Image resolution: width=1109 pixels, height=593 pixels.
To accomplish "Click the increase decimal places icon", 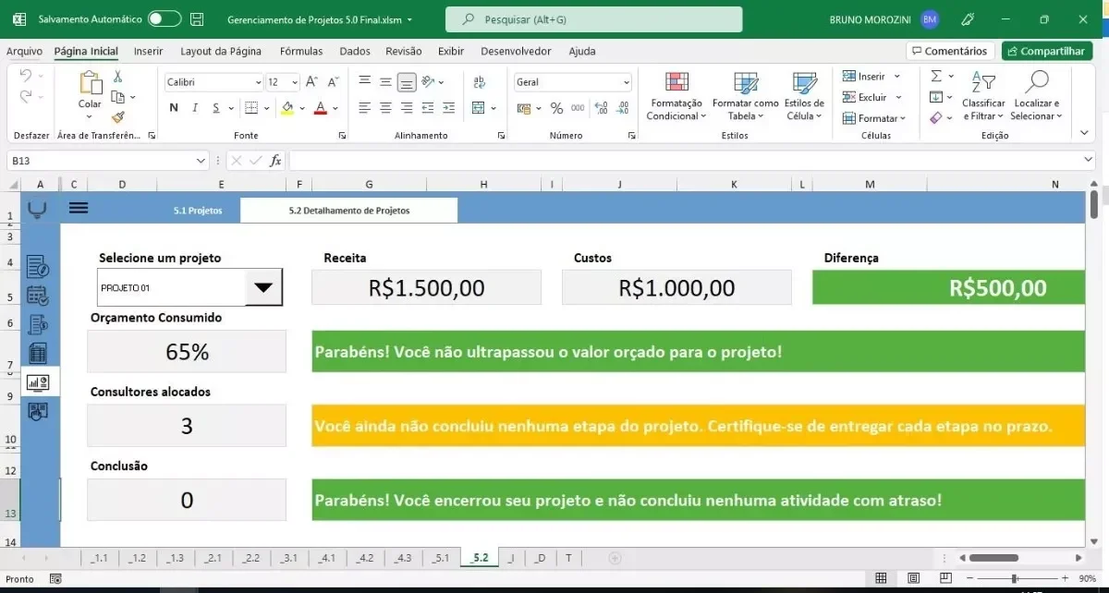I will tap(601, 108).
